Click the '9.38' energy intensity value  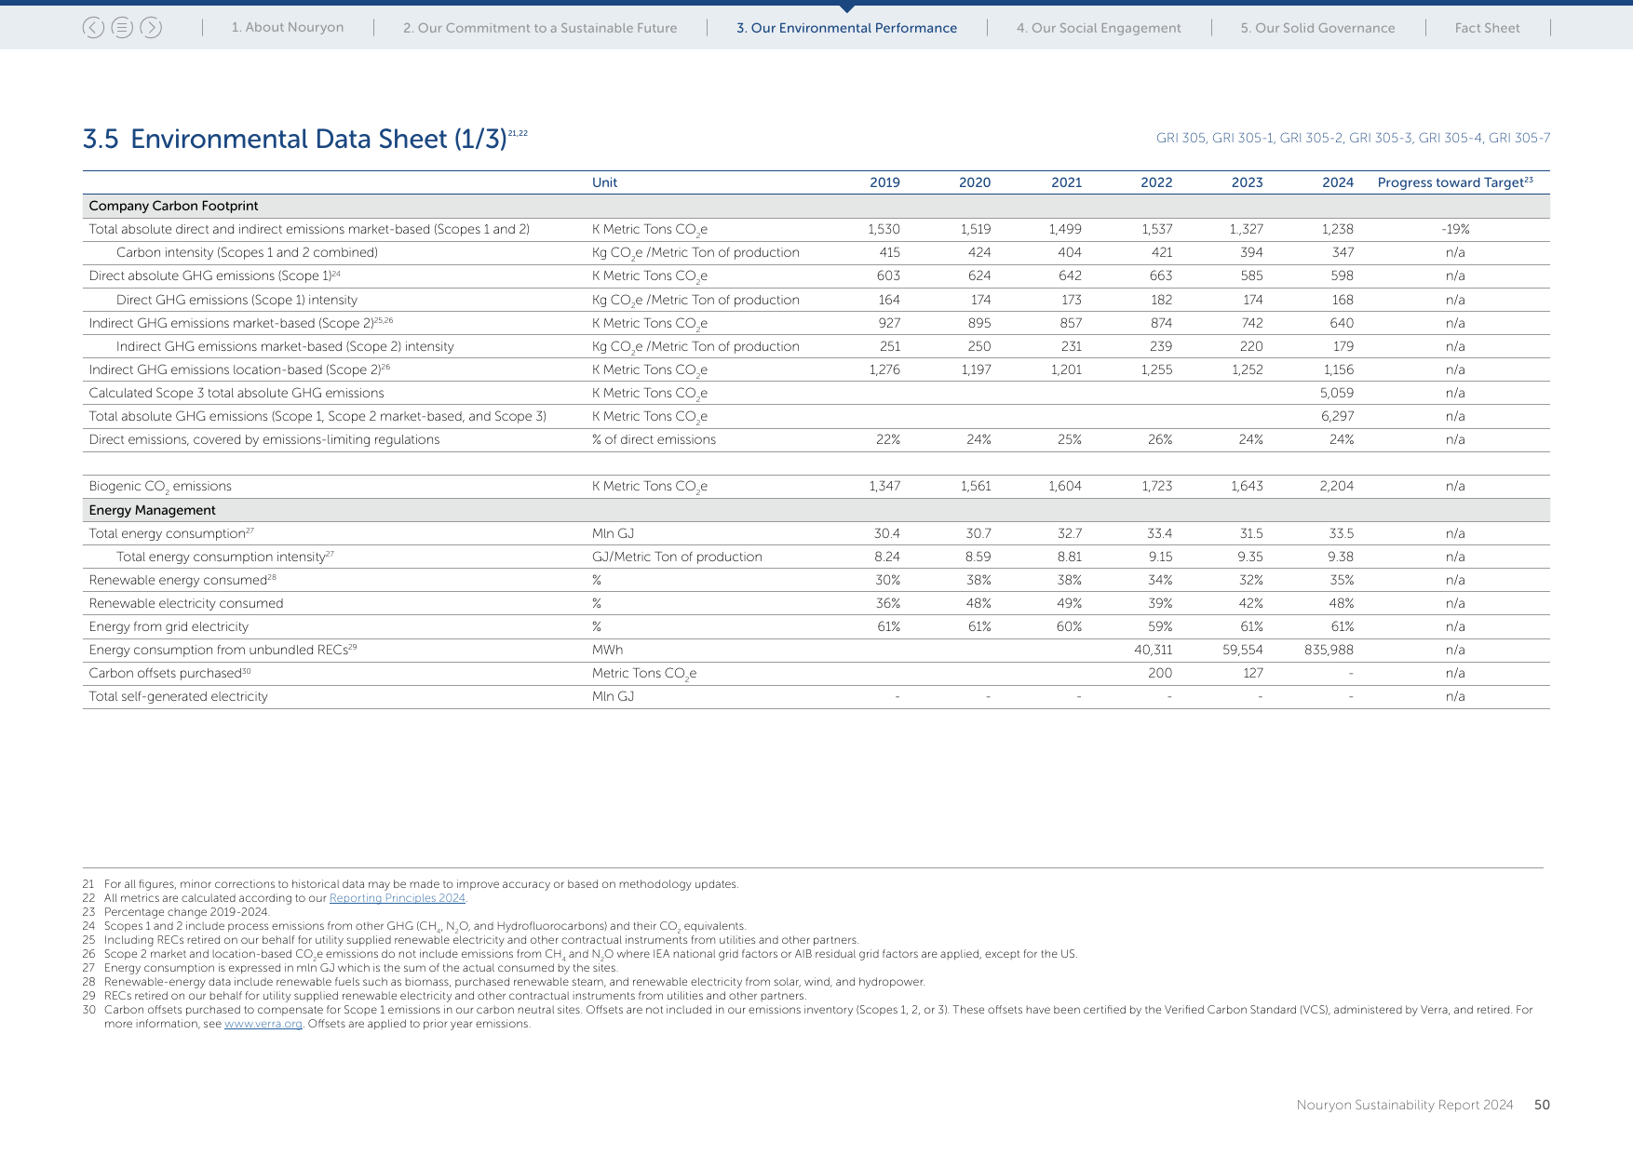click(1340, 557)
